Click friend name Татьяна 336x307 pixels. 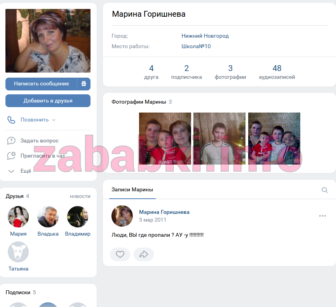pyautogui.click(x=18, y=269)
